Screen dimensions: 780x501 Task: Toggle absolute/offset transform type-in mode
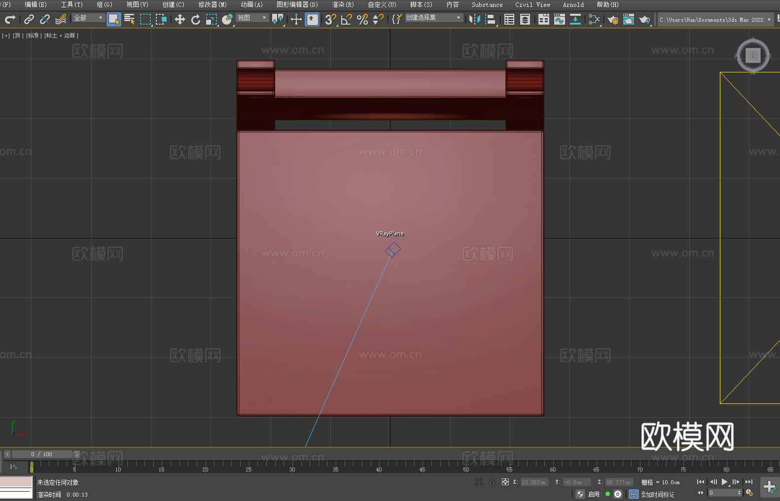pyautogui.click(x=505, y=482)
